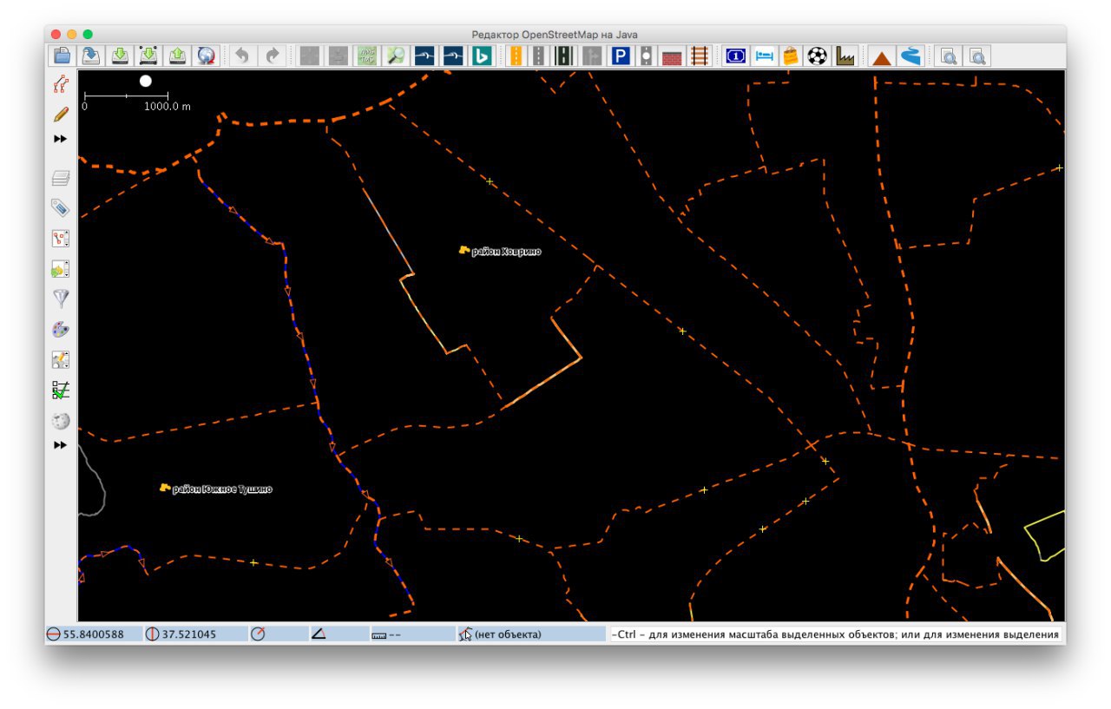Viewport: 1111px width, 709px height.
Task: Toggle the Map paint styles palette panel
Action: coord(60,330)
